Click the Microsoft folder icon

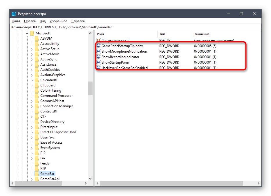click(x=32, y=33)
